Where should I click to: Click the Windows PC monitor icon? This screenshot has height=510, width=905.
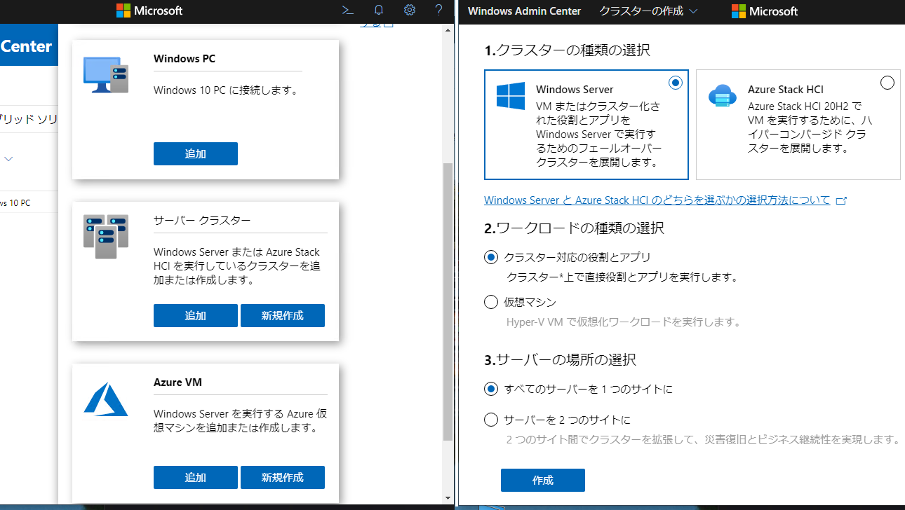[x=105, y=72]
